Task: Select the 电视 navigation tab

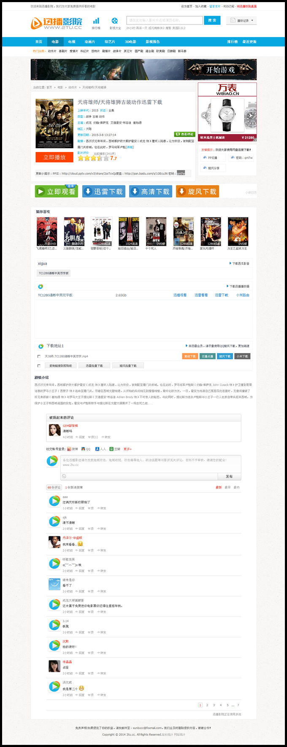Action: (72, 42)
